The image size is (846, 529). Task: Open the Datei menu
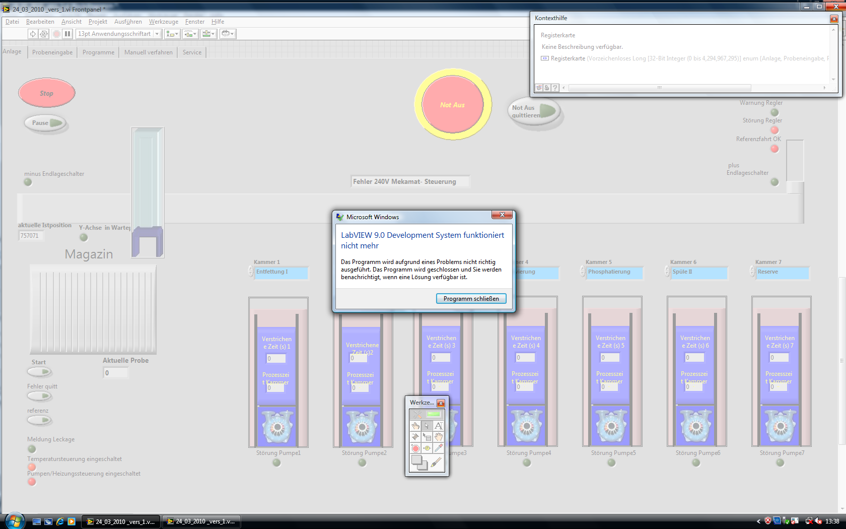(12, 22)
